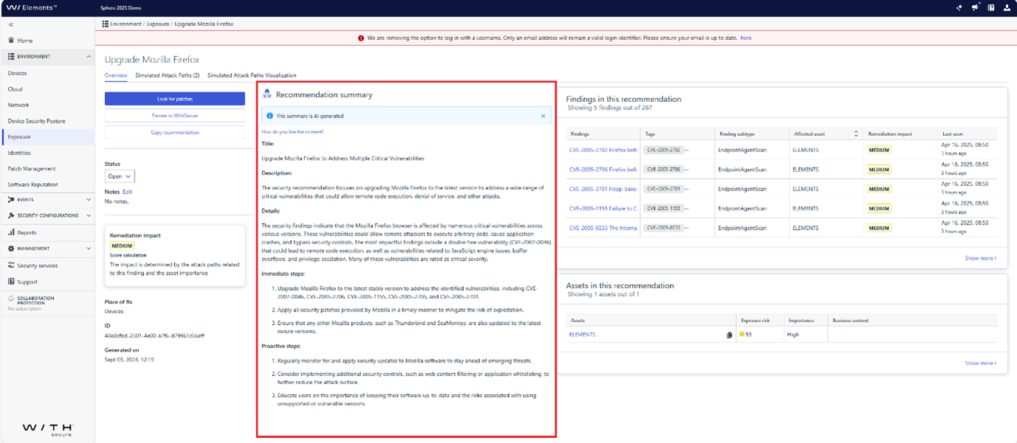1017x443 pixels.
Task: Open the AI sparkle icon in top bar
Action: [x=959, y=7]
